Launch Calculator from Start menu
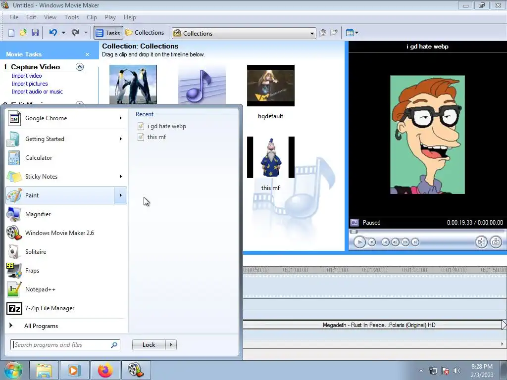507x380 pixels. pos(66,158)
